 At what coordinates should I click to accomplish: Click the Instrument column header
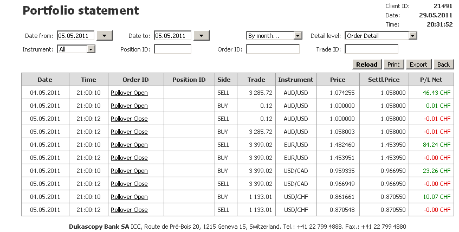pyautogui.click(x=296, y=80)
